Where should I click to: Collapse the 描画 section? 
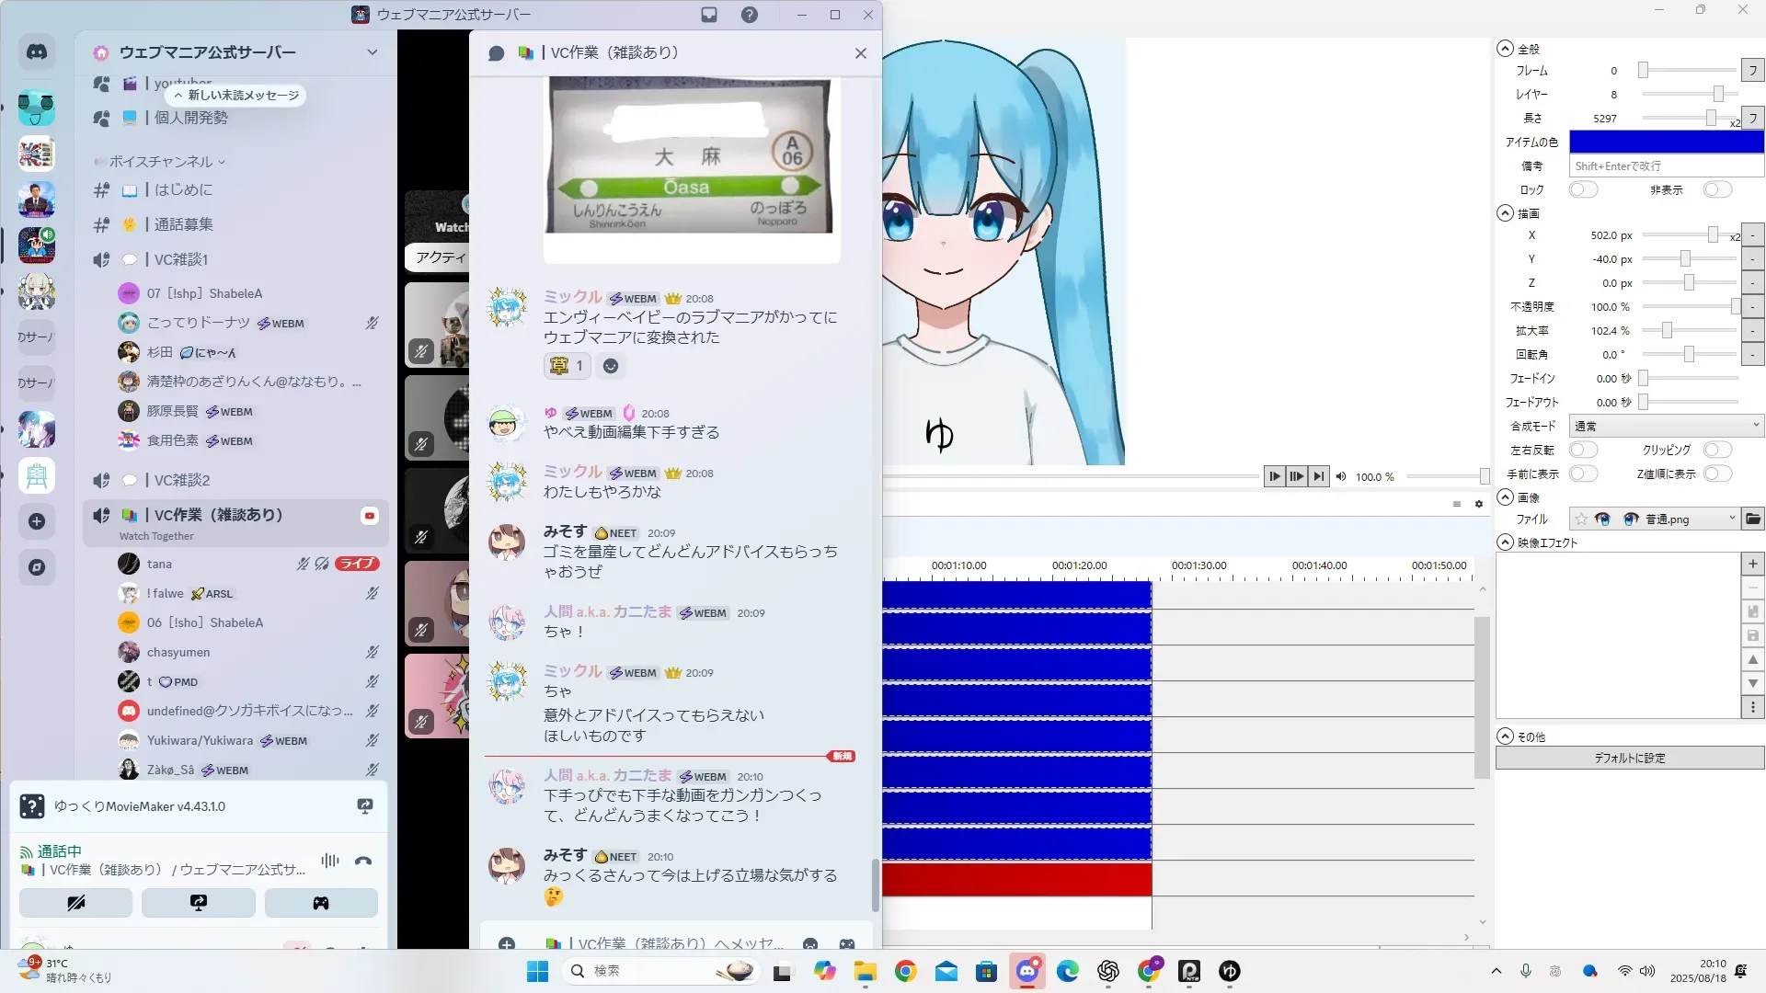(1505, 213)
